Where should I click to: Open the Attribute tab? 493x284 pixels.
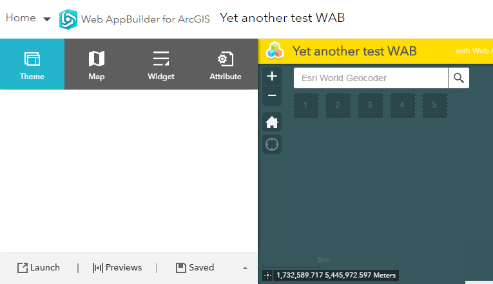pos(226,64)
